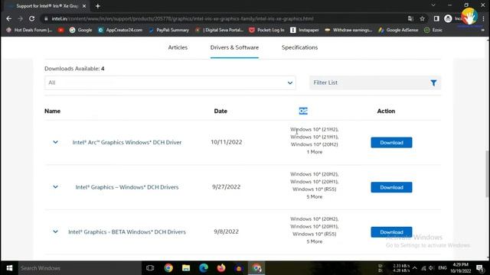
Task: Click the highlighted OS column header
Action: 303,111
